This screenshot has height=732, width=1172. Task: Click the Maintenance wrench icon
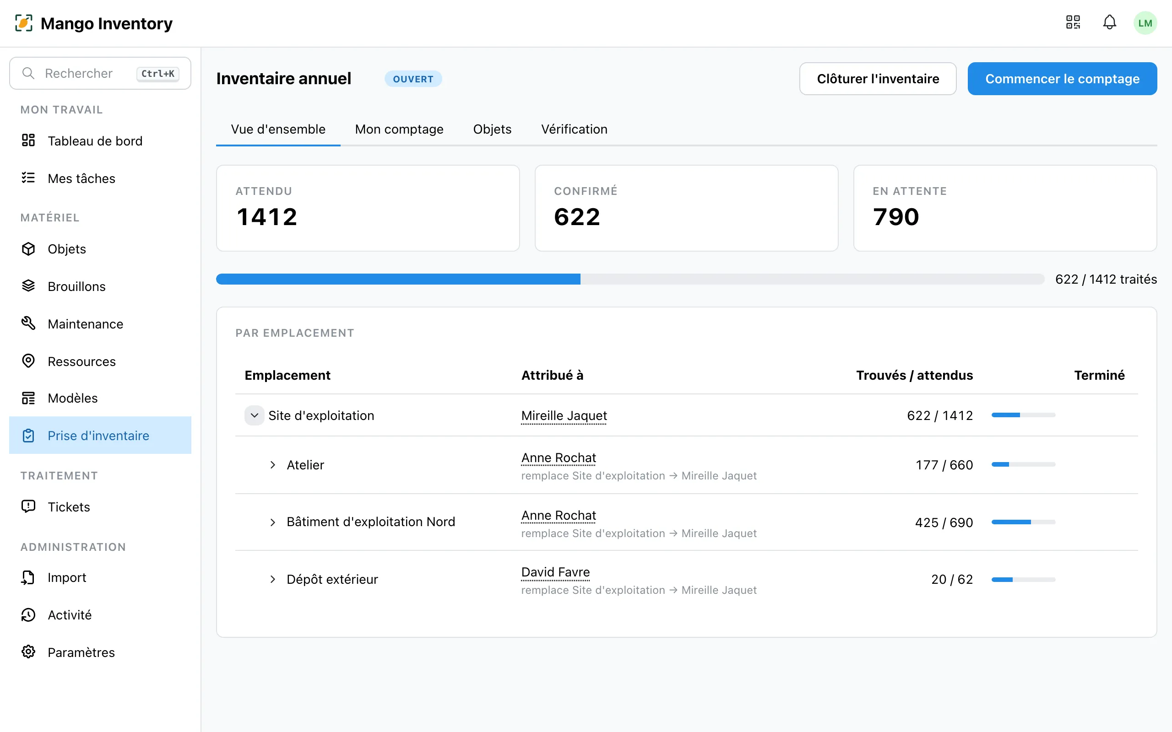tap(28, 323)
